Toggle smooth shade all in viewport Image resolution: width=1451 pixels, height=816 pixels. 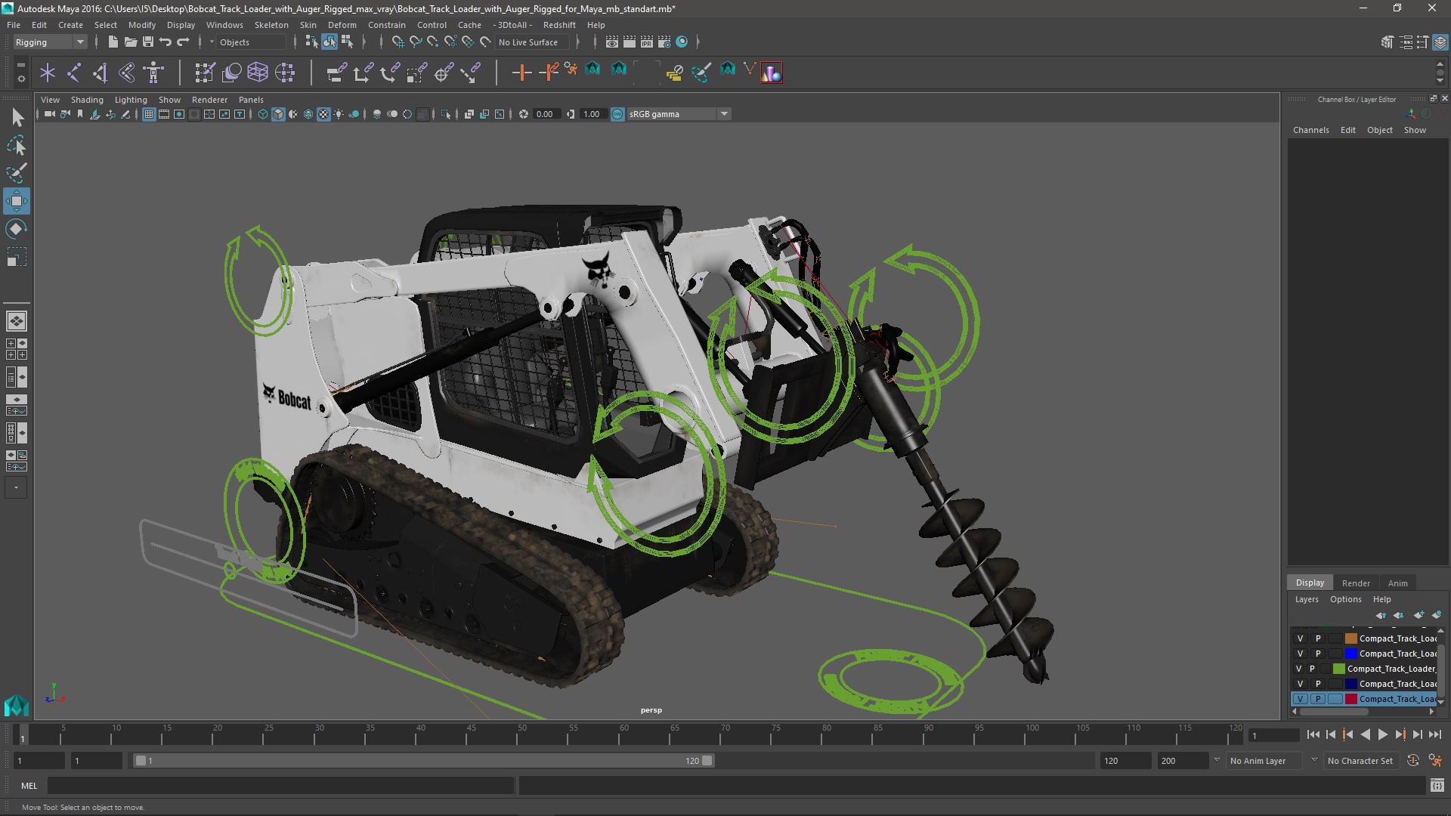pyautogui.click(x=278, y=114)
